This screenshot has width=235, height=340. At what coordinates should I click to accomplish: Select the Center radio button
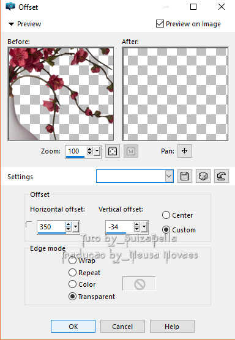point(166,215)
